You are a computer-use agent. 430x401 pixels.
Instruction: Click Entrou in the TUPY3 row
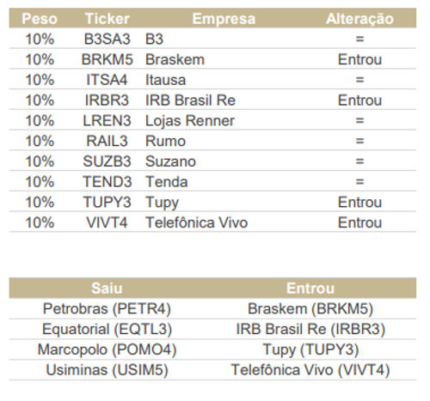coord(359,202)
